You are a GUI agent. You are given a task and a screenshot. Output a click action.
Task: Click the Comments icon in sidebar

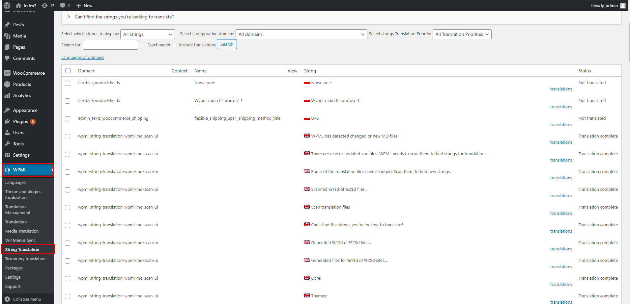point(7,58)
